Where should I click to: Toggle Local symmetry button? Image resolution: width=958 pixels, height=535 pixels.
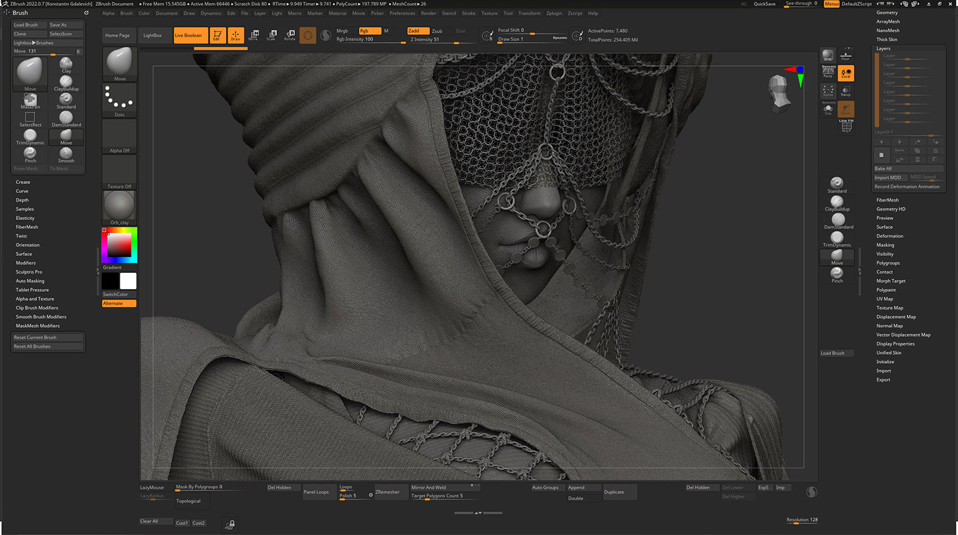(x=845, y=74)
